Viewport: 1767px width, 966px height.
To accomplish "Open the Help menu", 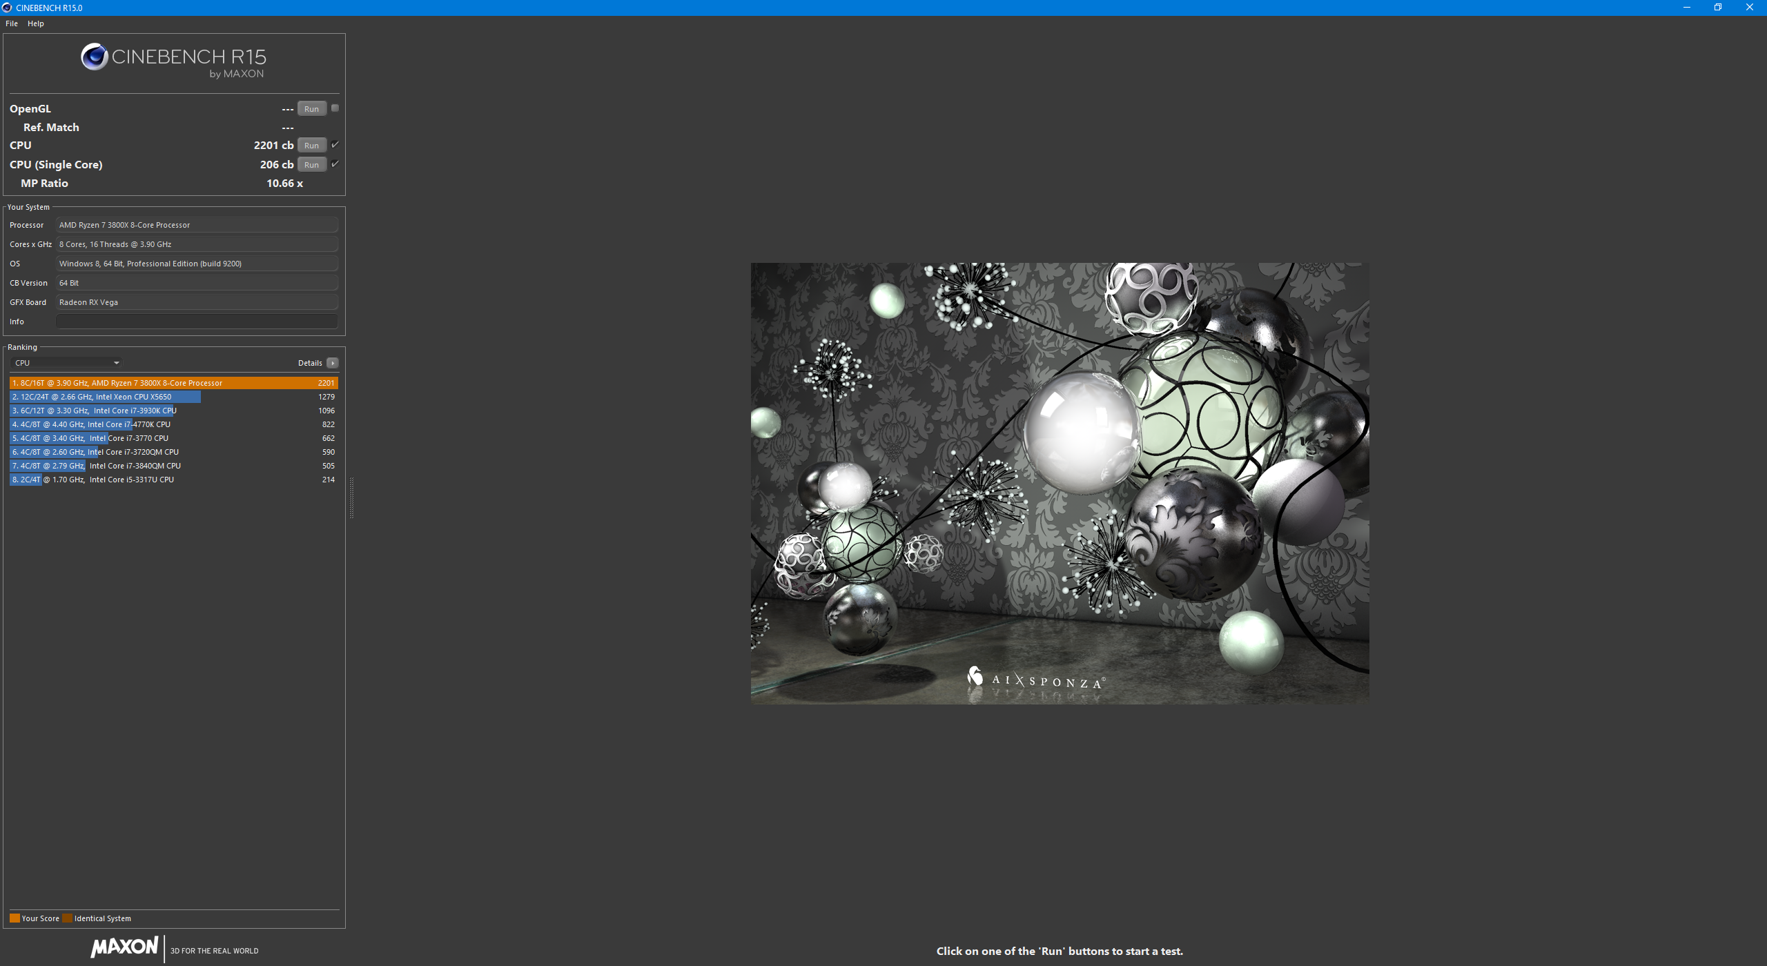I will (36, 23).
